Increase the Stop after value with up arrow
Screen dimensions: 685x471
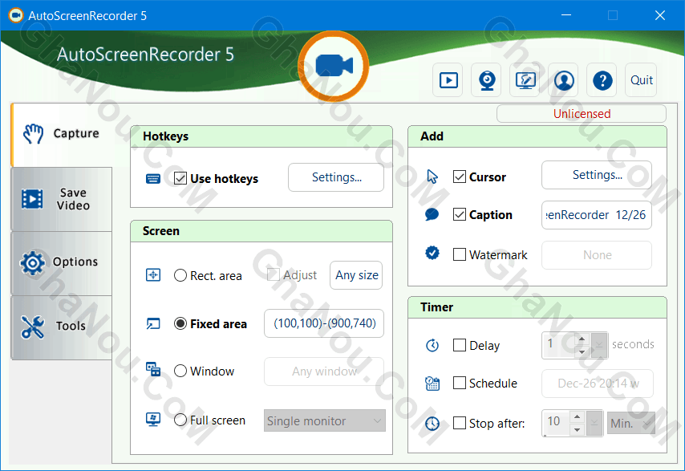(577, 416)
